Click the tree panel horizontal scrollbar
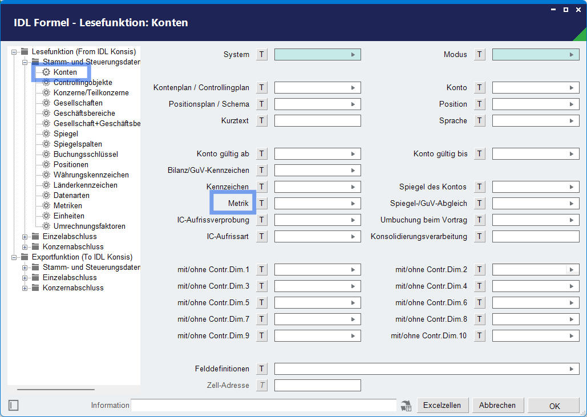The image size is (587, 417). tap(56, 390)
